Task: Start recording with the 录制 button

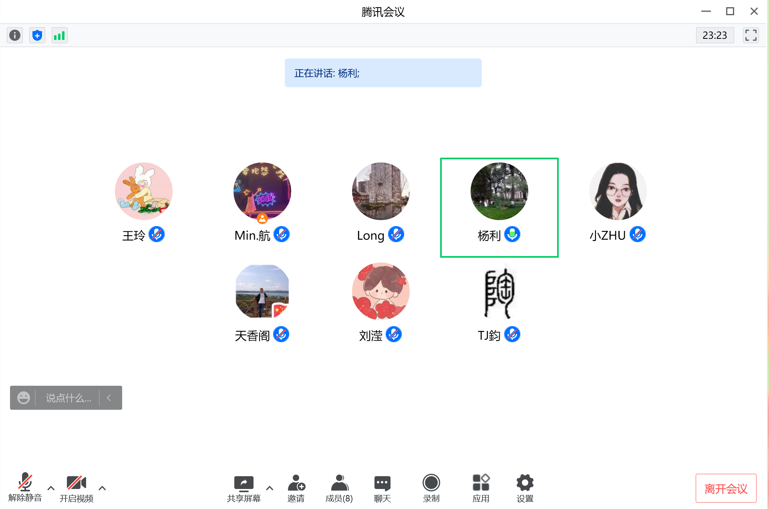Action: 431,488
